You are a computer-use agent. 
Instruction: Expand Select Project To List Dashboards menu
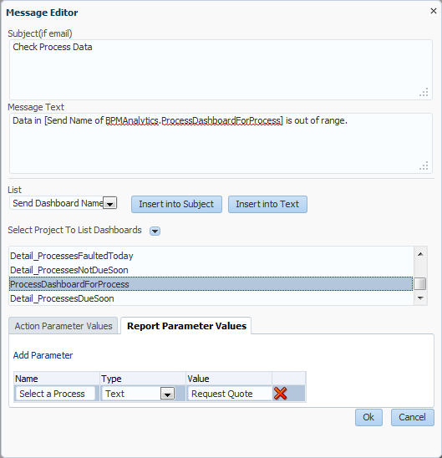pos(155,231)
